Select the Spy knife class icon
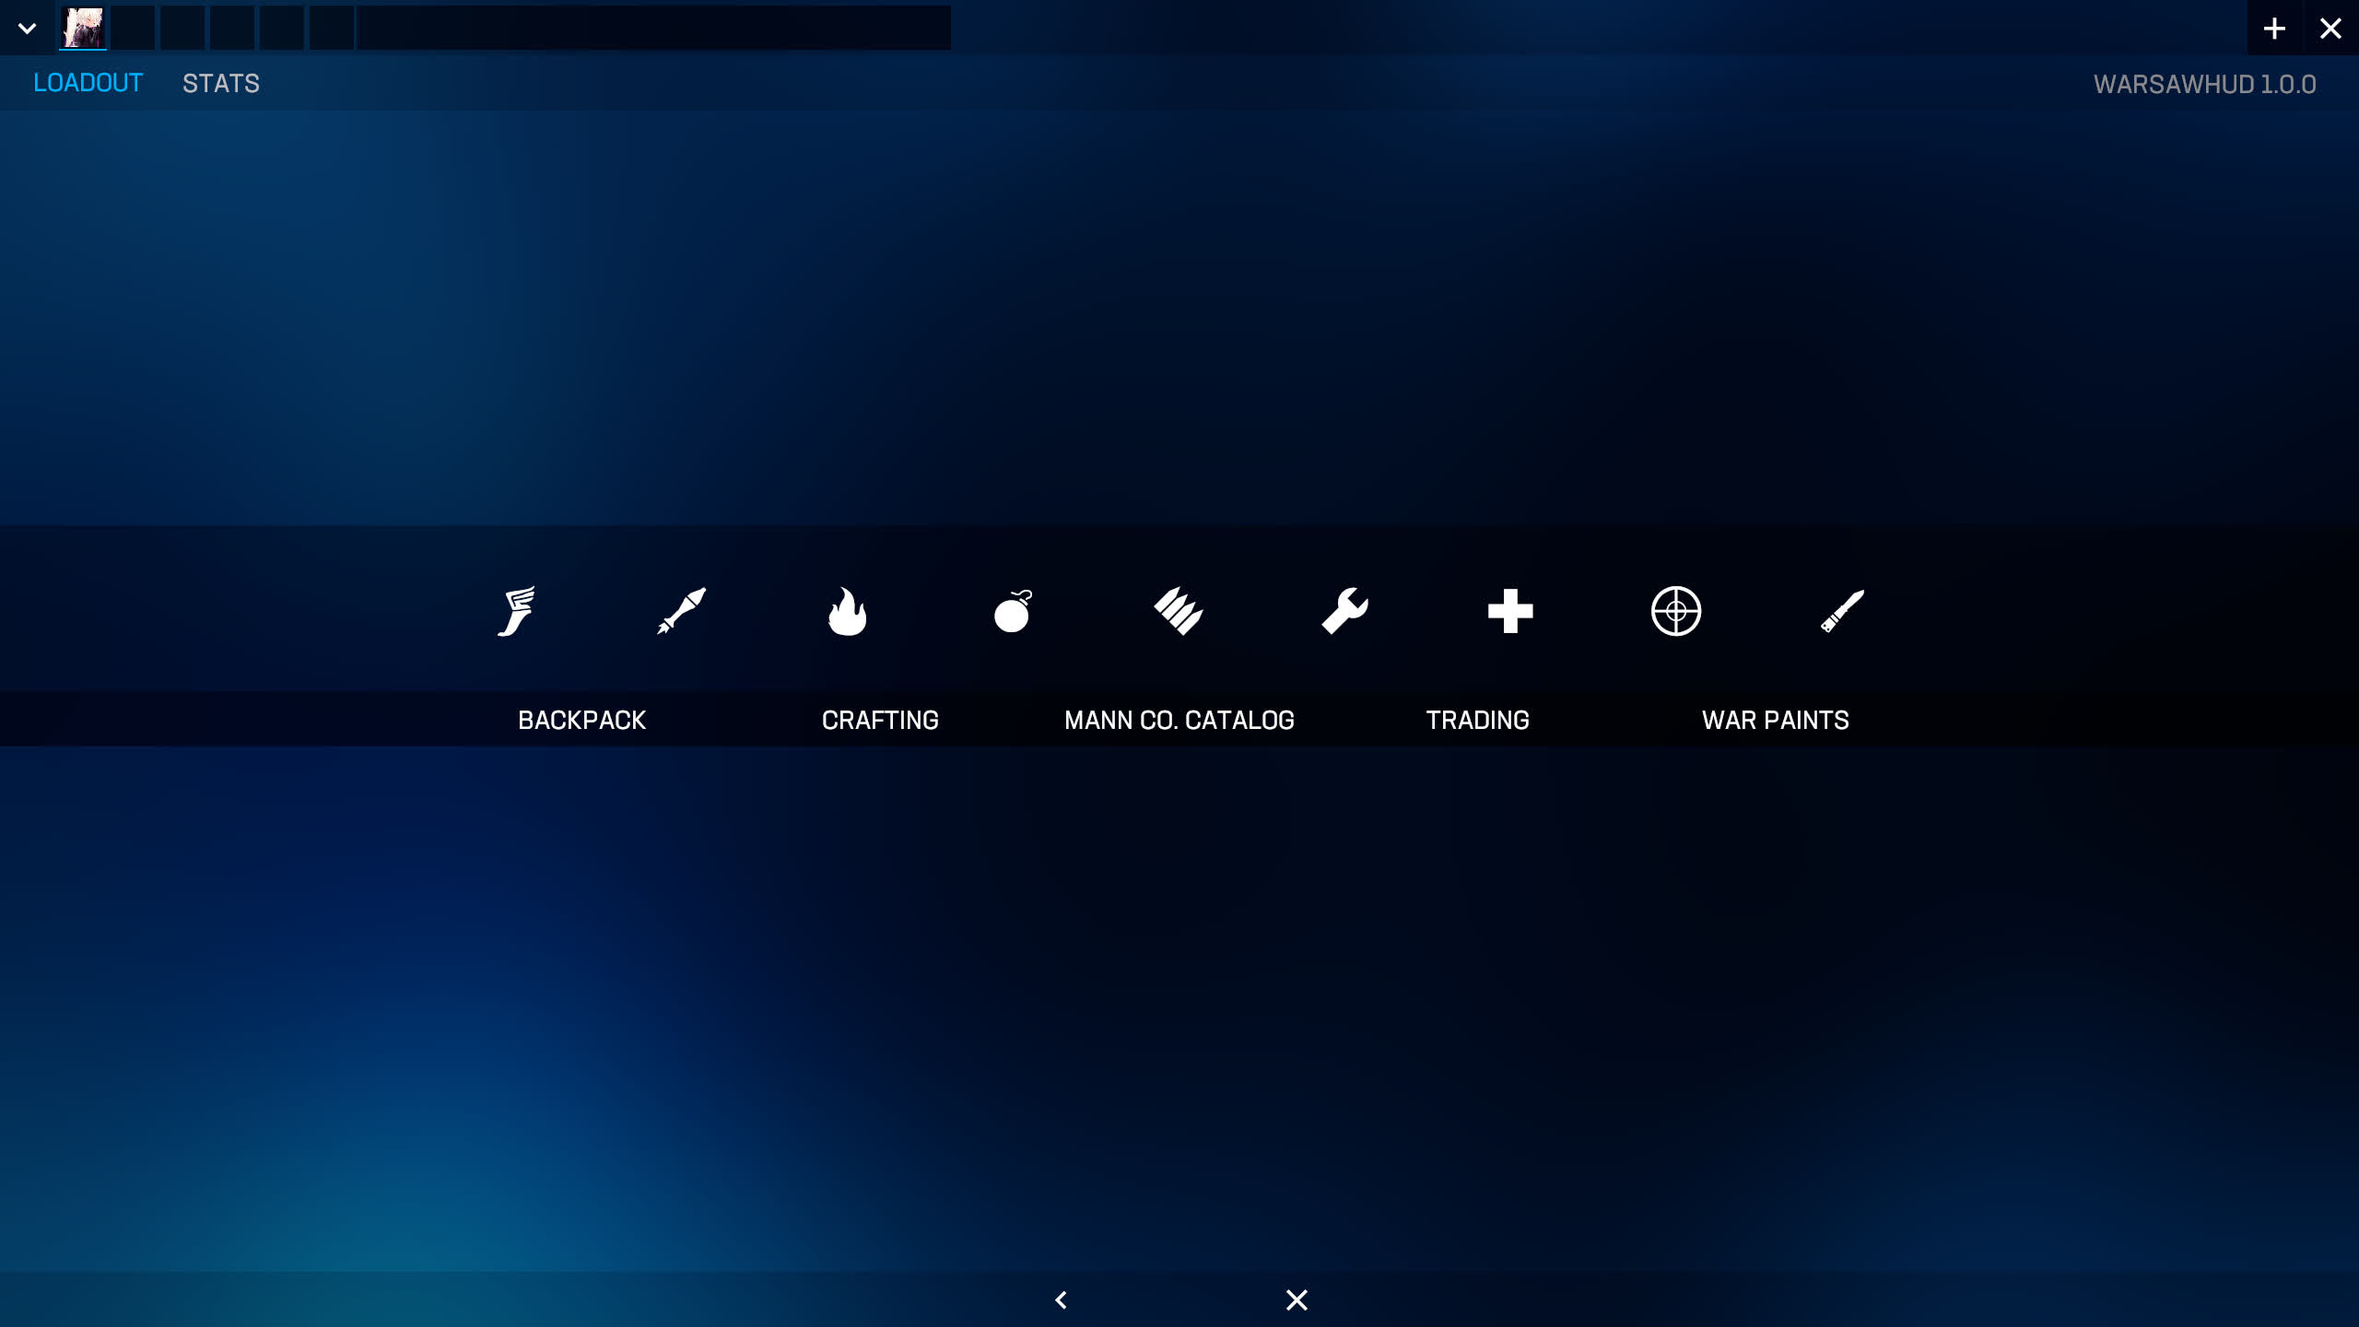This screenshot has width=2359, height=1327. (x=1842, y=611)
